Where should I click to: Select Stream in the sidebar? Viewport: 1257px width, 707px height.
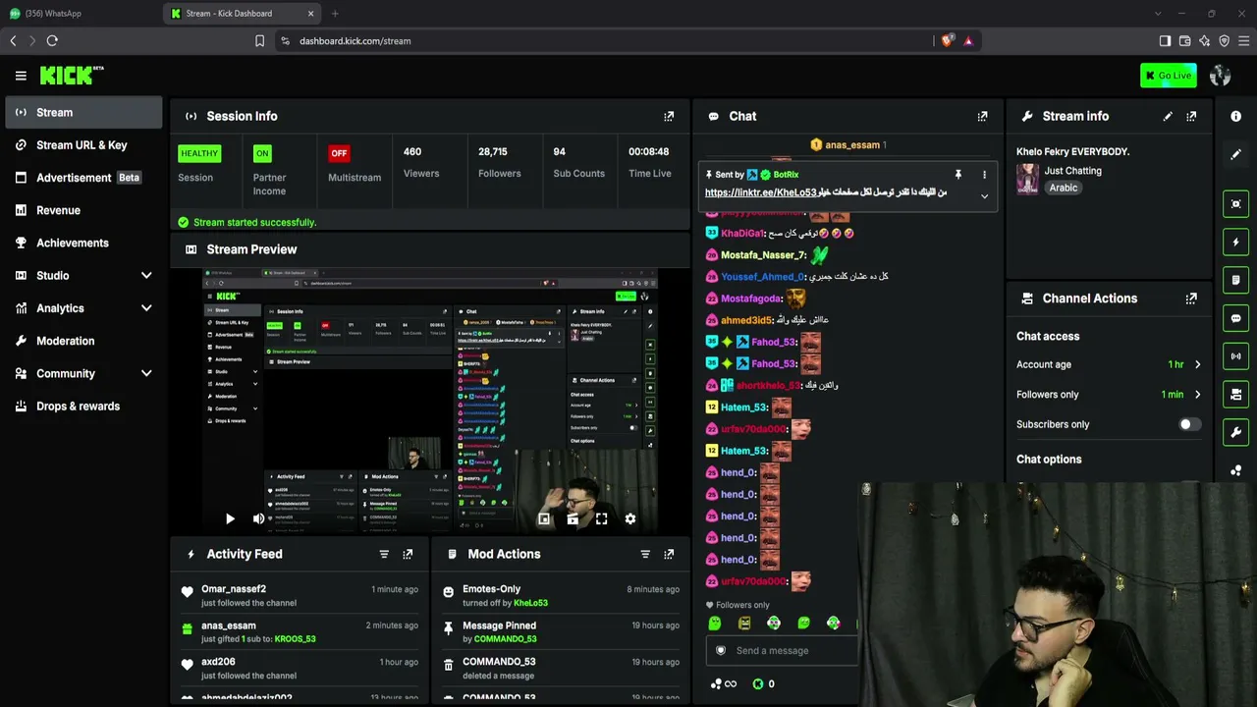pyautogui.click(x=83, y=113)
